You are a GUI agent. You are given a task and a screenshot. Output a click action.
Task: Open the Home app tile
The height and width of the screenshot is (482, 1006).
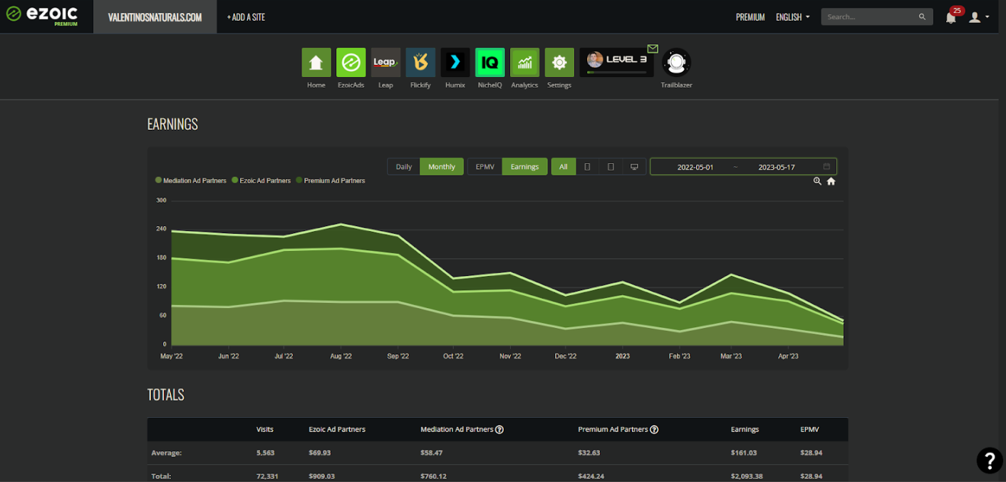point(316,63)
